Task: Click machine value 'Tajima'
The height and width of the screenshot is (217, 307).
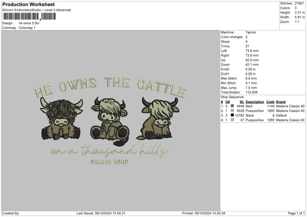Action: (250, 32)
